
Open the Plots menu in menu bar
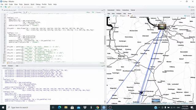21,4
